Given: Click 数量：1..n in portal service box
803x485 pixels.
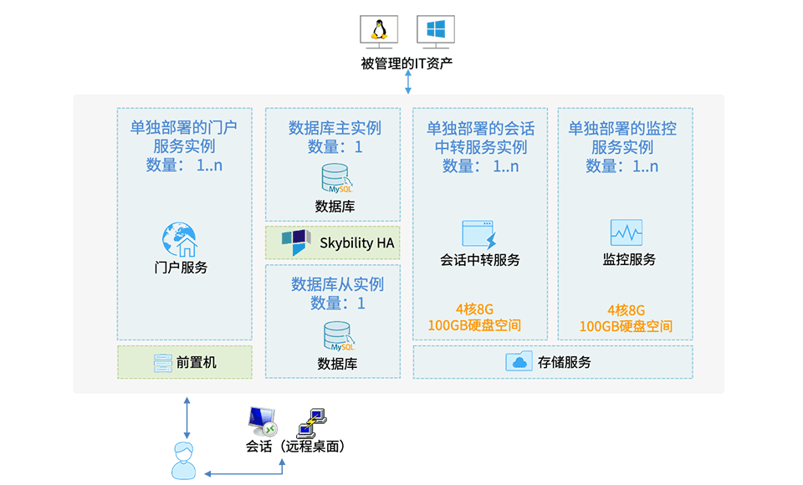Looking at the screenshot, I should click(184, 166).
